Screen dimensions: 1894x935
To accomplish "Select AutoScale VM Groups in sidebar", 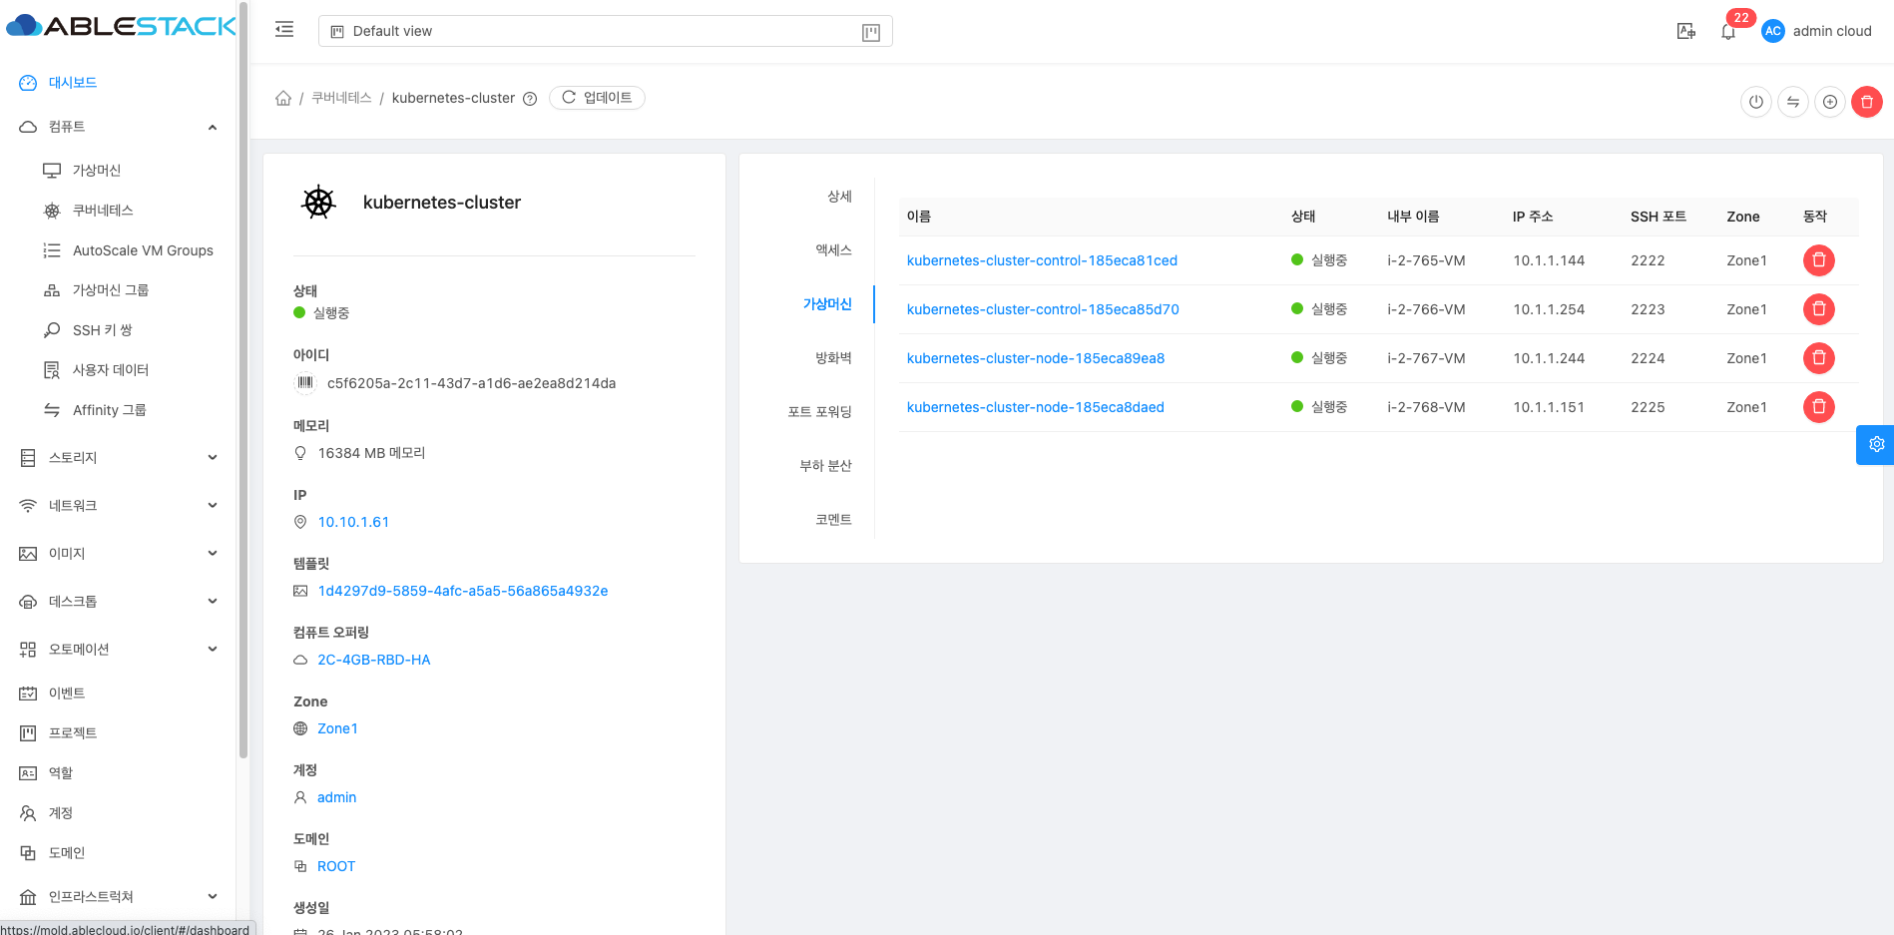I will click(143, 250).
